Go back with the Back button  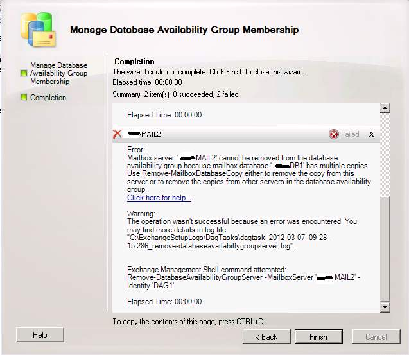266,337
